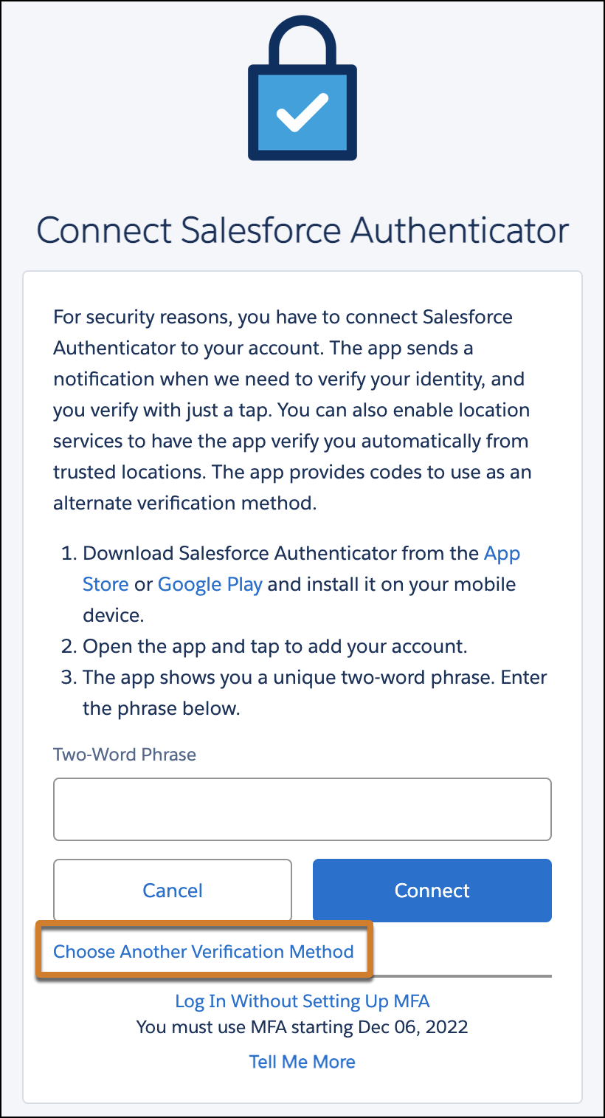The width and height of the screenshot is (605, 1118).
Task: Click the Two-Word Phrase field label
Action: [x=125, y=755]
